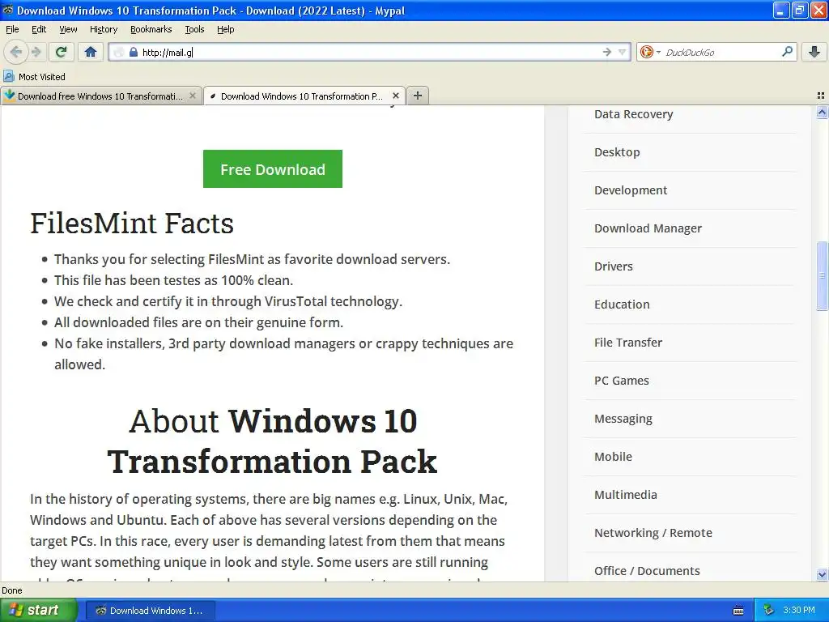The image size is (829, 622).
Task: Click the 'Done' status bar text
Action: click(x=11, y=590)
